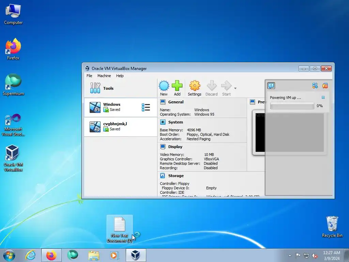Click the Floppy Device 0 Empty value
This screenshot has height=262, width=349.
click(x=211, y=188)
